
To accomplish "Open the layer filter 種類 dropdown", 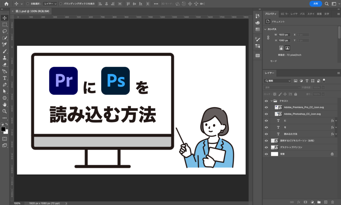I will [278, 81].
